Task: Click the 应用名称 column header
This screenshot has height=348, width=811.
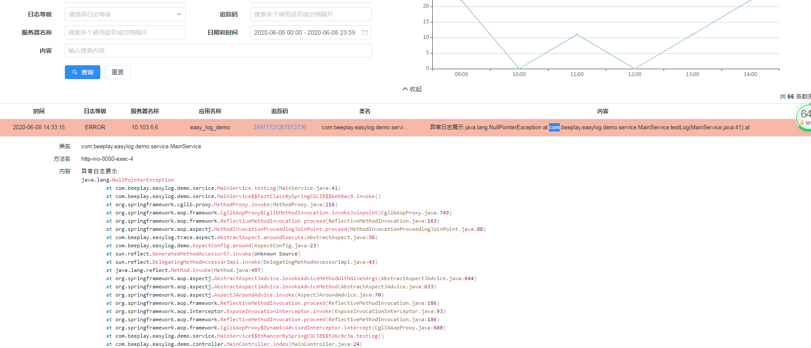Action: (x=210, y=111)
